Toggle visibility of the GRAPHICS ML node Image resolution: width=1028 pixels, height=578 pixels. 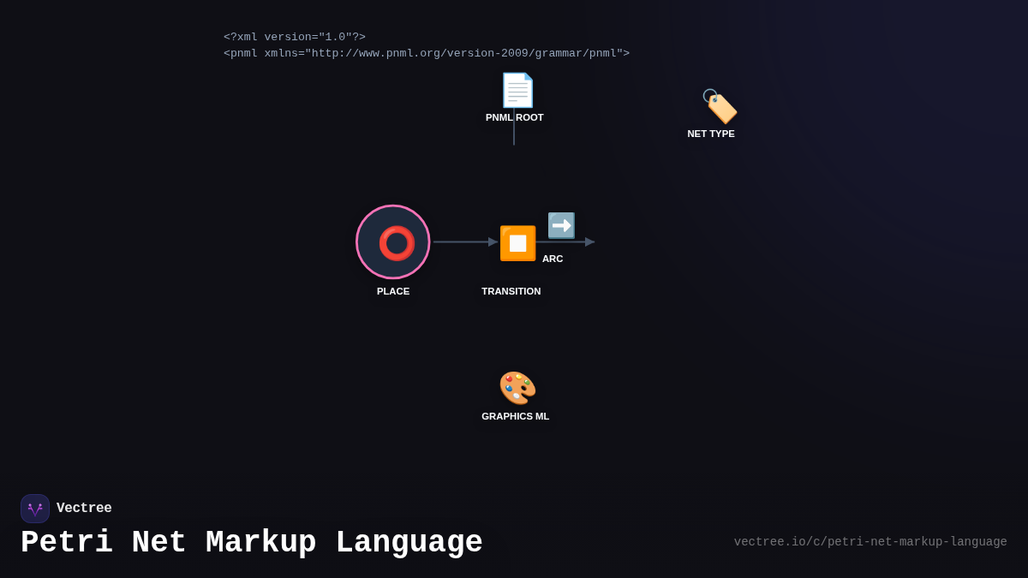[x=516, y=387]
